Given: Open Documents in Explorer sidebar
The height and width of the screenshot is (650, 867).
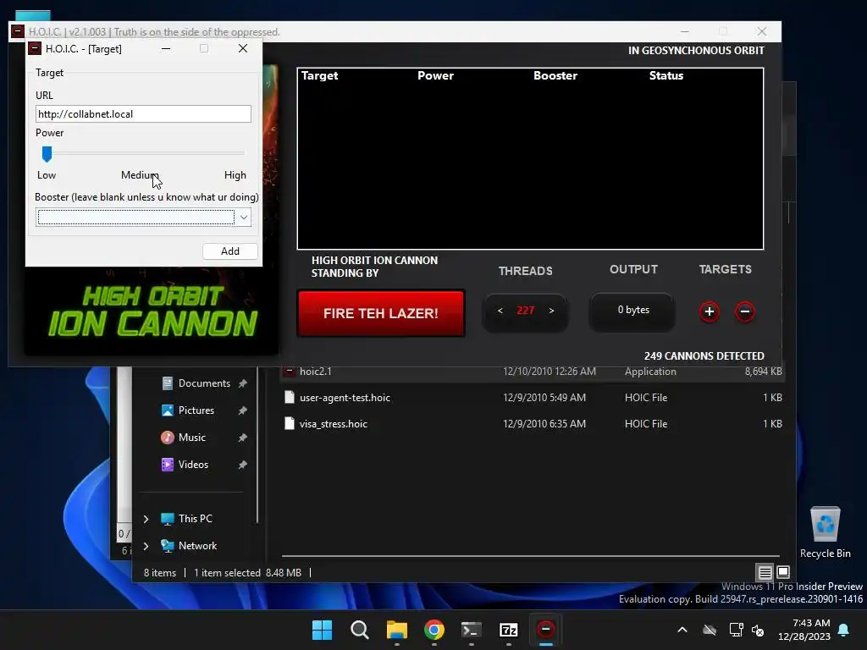Looking at the screenshot, I should (x=204, y=383).
